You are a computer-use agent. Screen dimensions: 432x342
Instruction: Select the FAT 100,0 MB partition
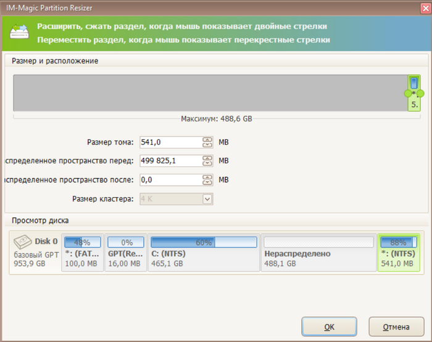pos(82,253)
